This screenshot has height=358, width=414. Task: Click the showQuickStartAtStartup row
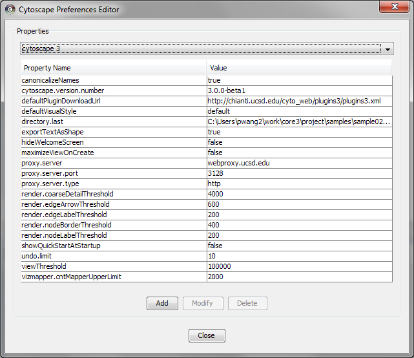click(114, 246)
